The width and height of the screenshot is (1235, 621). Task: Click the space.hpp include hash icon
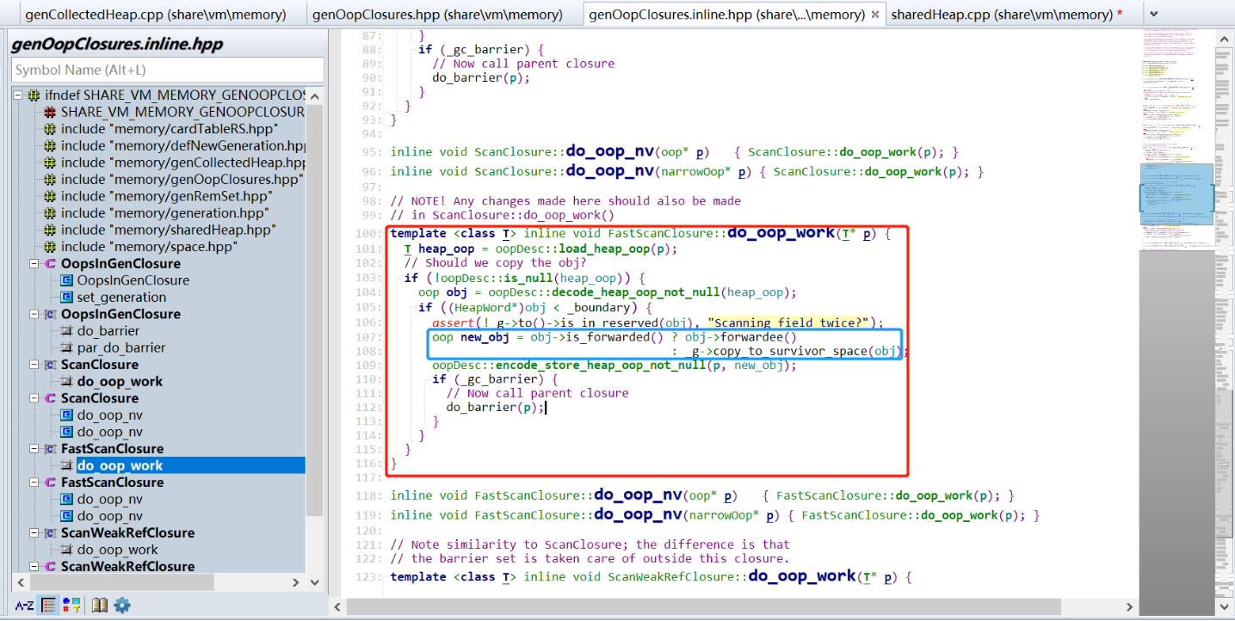click(x=50, y=247)
